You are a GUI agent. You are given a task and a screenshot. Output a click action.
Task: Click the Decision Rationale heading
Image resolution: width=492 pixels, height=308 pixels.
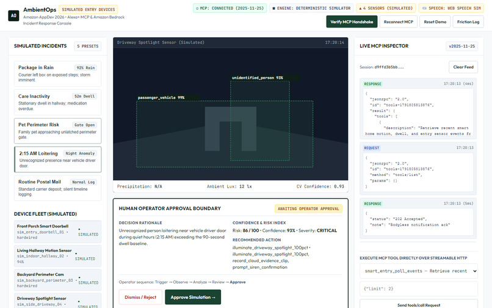(140, 222)
